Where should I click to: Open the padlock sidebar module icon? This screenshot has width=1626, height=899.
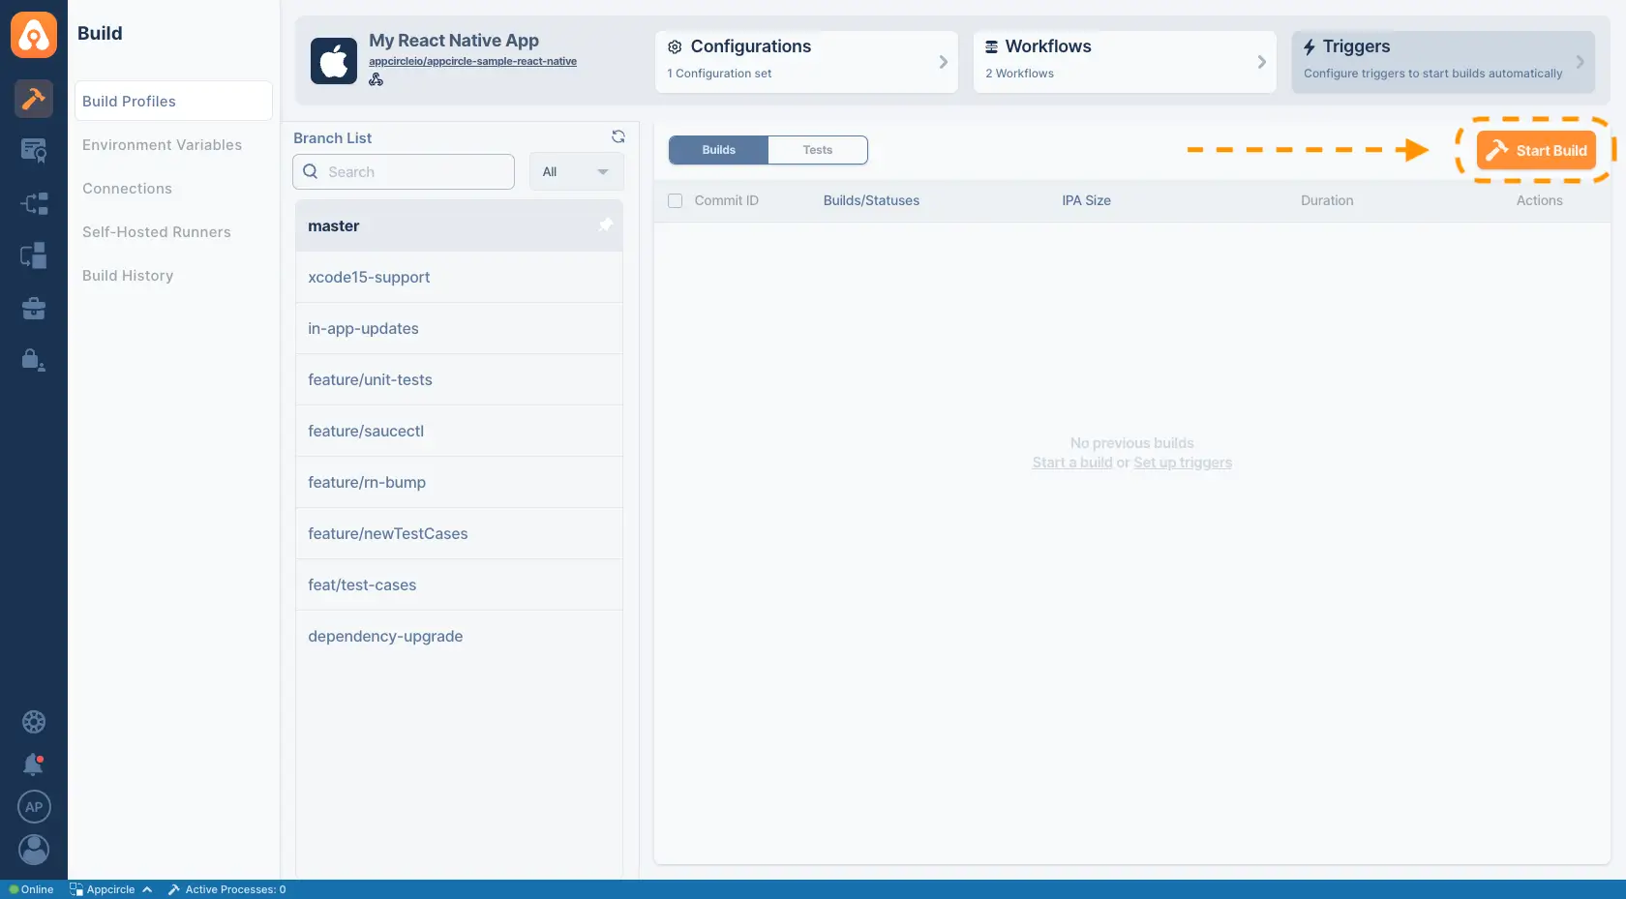pos(34,360)
